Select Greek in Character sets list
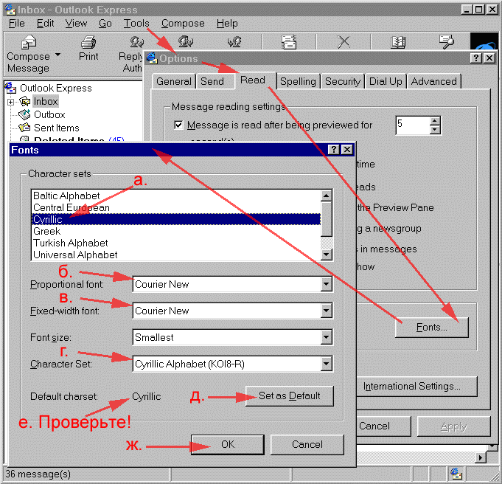 [46, 231]
